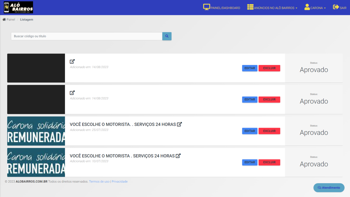The height and width of the screenshot is (197, 350).
Task: Delete the listing added 10/07/2023
Action: click(269, 162)
